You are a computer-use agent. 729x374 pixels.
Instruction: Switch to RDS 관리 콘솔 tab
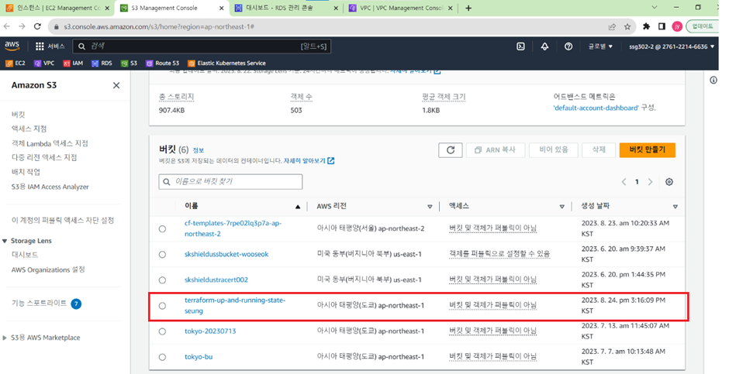pyautogui.click(x=286, y=8)
